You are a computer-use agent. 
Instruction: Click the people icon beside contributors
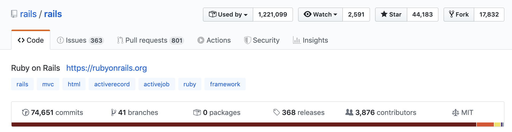(349, 112)
